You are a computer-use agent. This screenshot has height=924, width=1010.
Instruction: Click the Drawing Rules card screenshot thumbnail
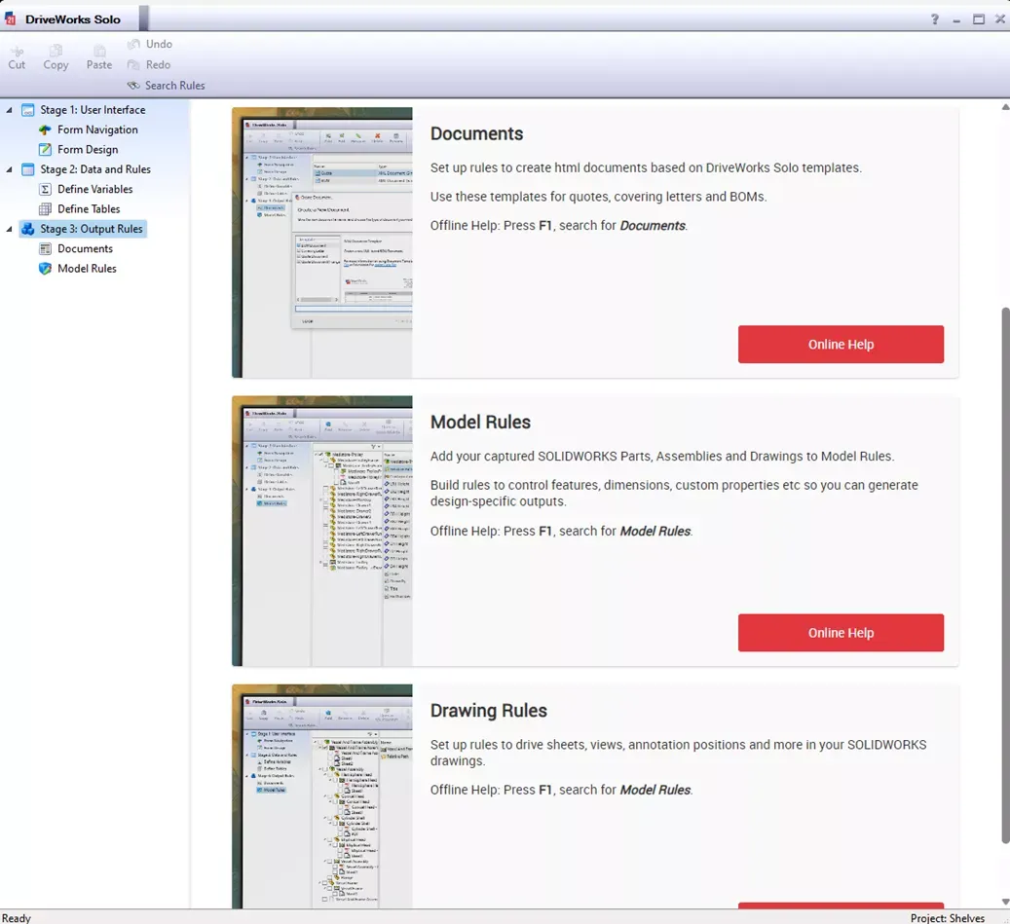coord(322,796)
